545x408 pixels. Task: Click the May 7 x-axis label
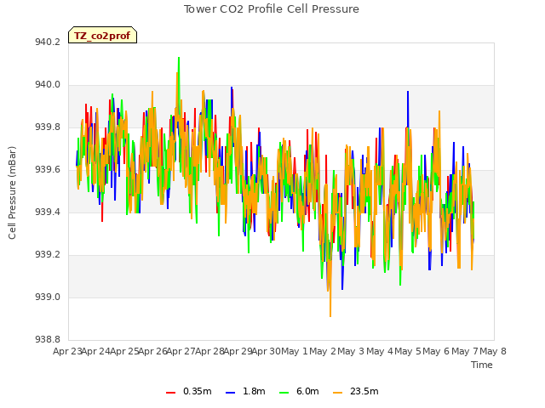pos(465,351)
